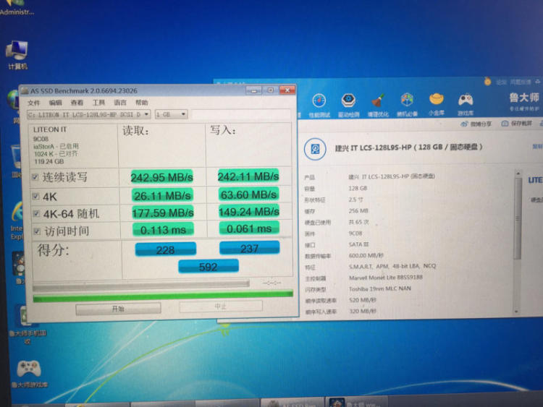The height and width of the screenshot is (407, 543).
Task: Click 4K-64 write 149.24 MB/s result
Action: (249, 211)
